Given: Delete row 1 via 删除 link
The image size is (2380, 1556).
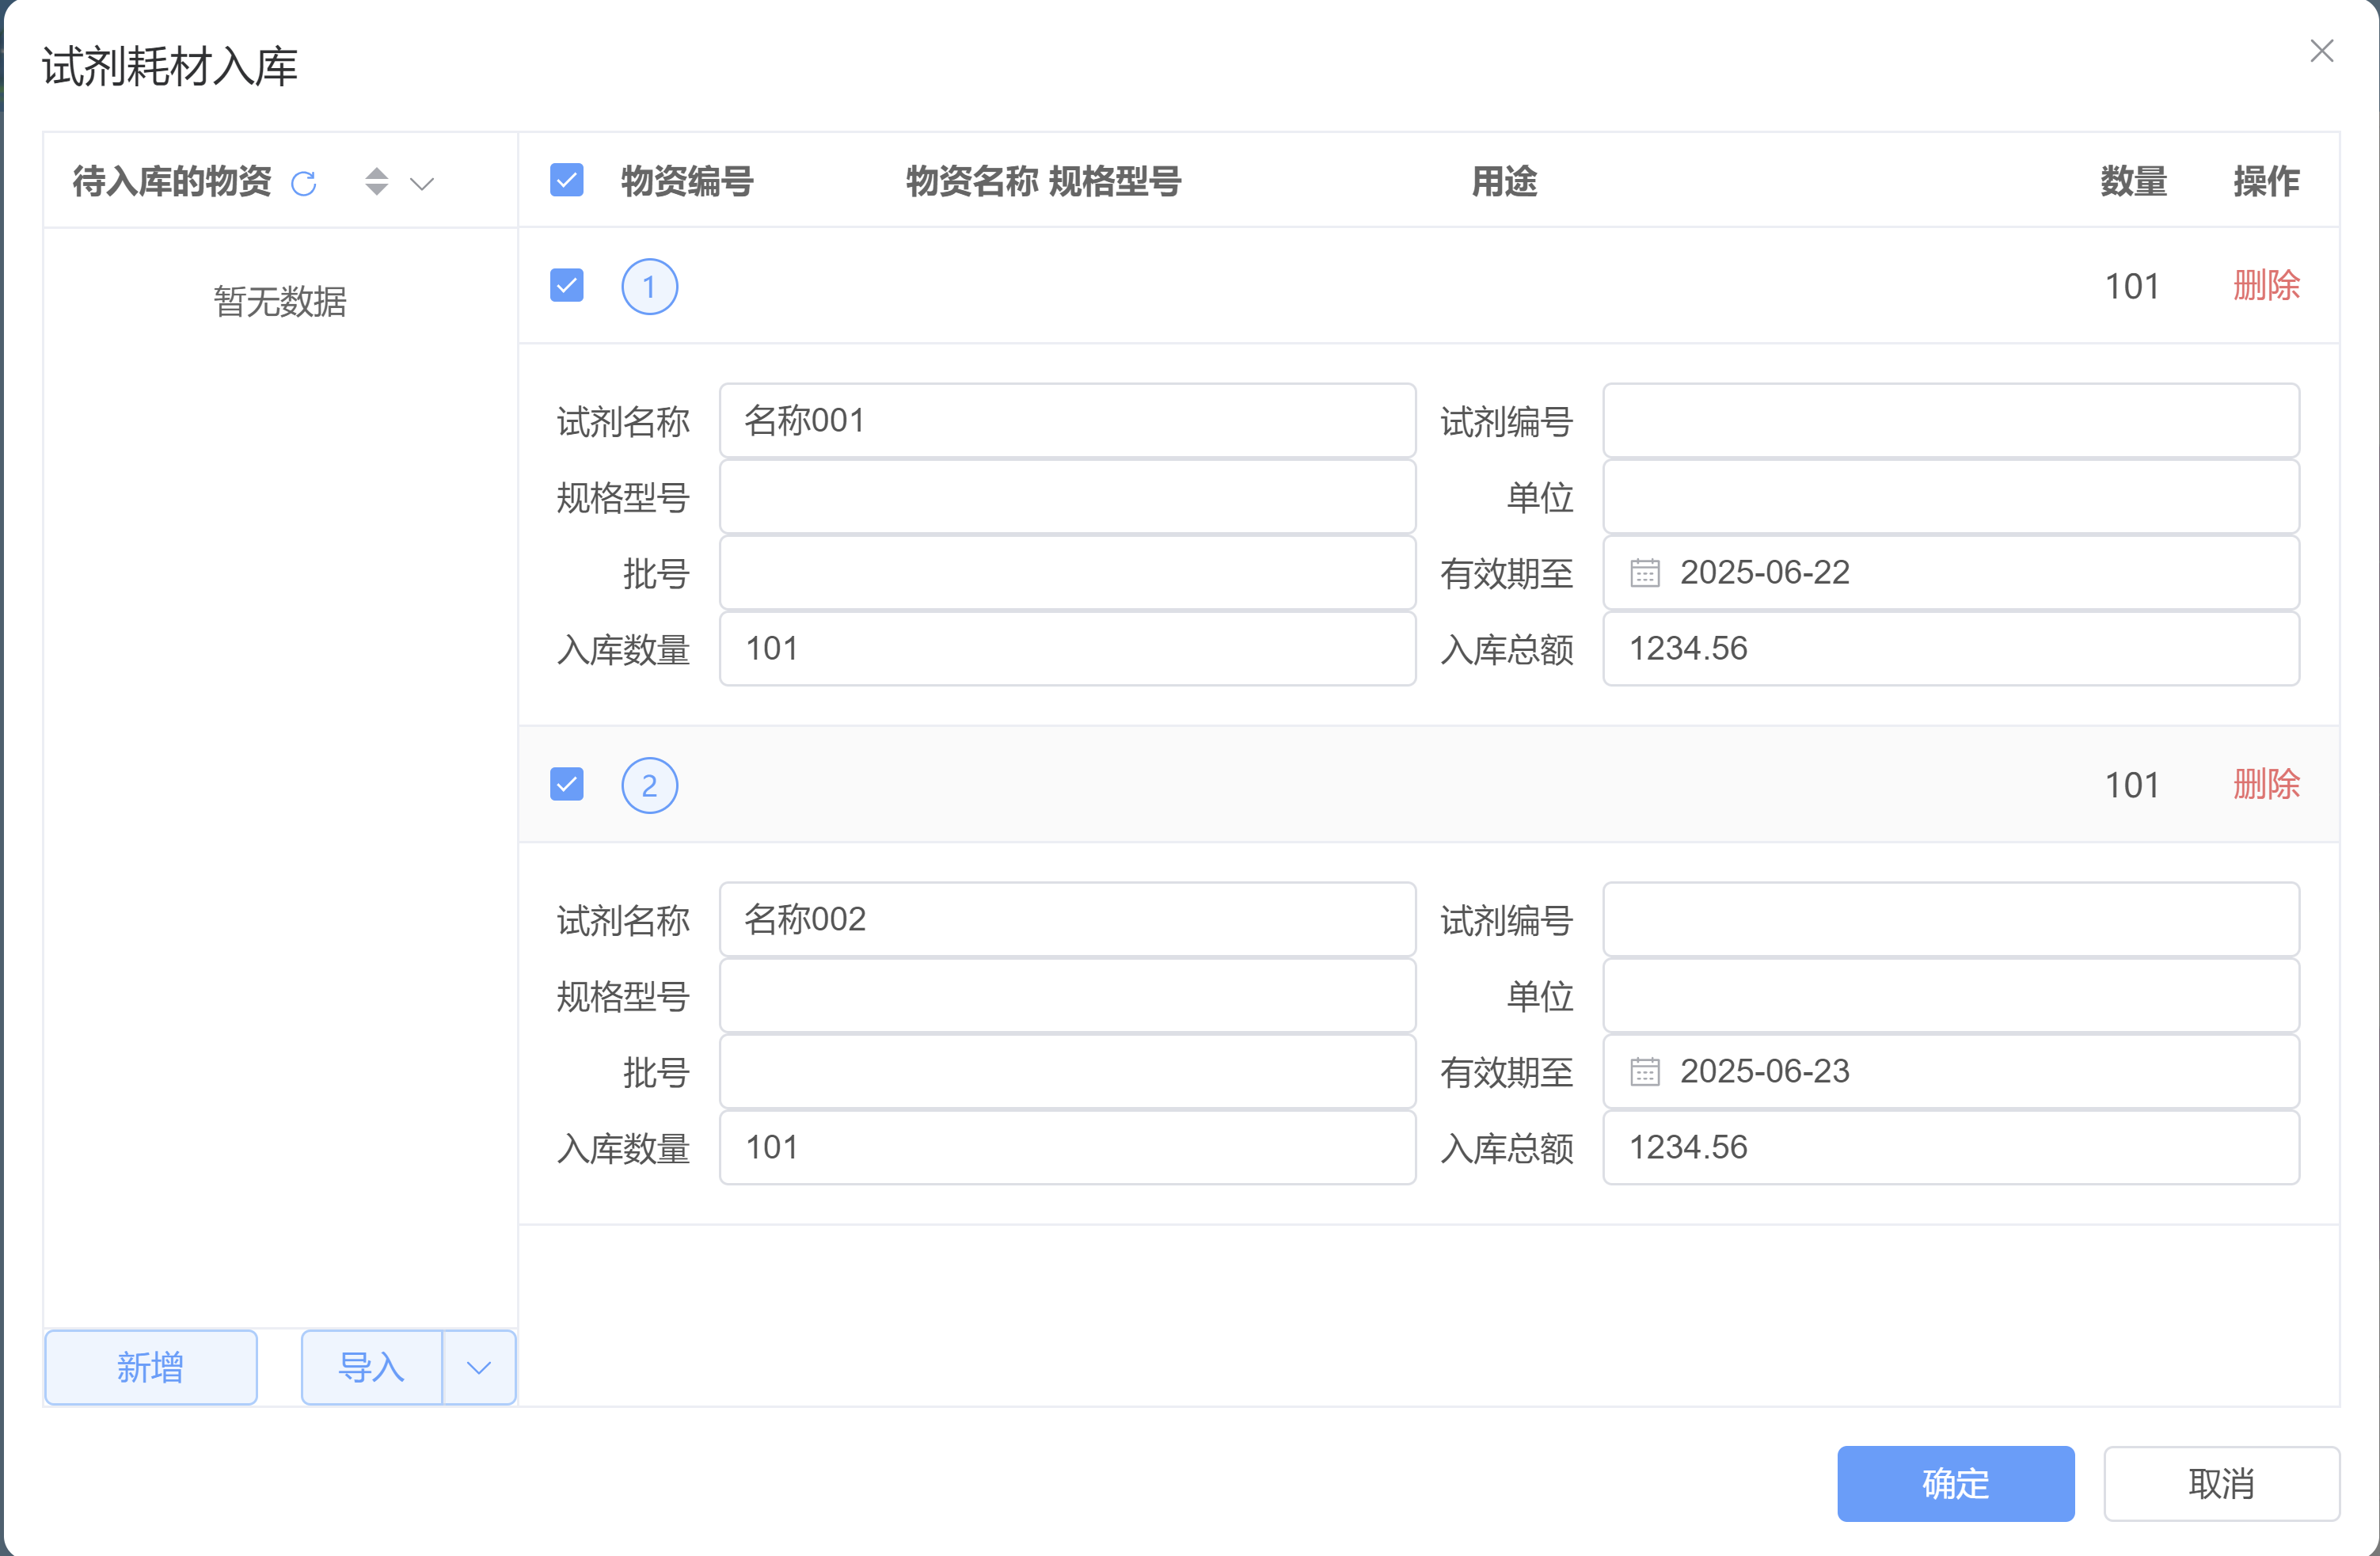Looking at the screenshot, I should 2266,286.
